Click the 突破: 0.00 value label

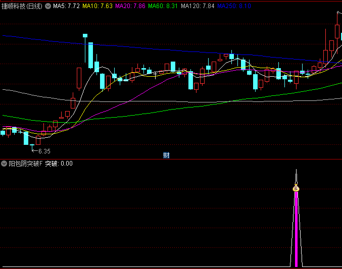59,164
